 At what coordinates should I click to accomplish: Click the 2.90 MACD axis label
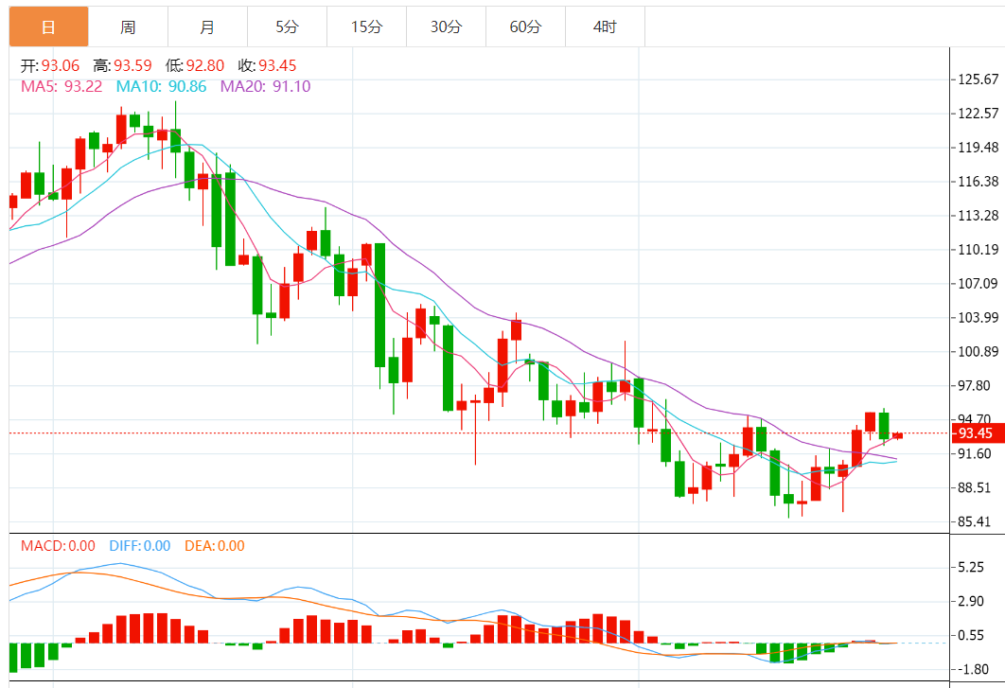971,602
